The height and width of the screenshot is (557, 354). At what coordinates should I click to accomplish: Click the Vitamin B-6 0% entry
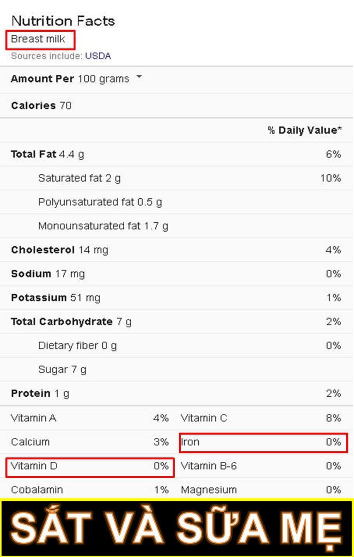[x=261, y=466]
